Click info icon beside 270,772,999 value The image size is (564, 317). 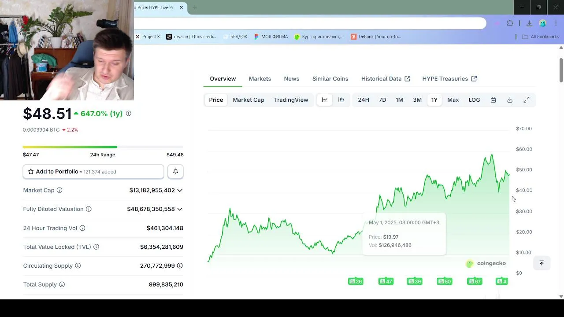(180, 266)
